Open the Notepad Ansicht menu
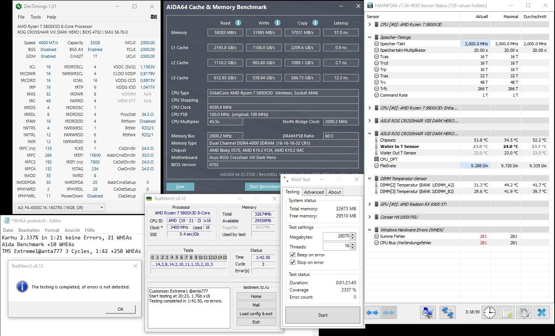The height and width of the screenshot is (336, 555). pos(72,230)
